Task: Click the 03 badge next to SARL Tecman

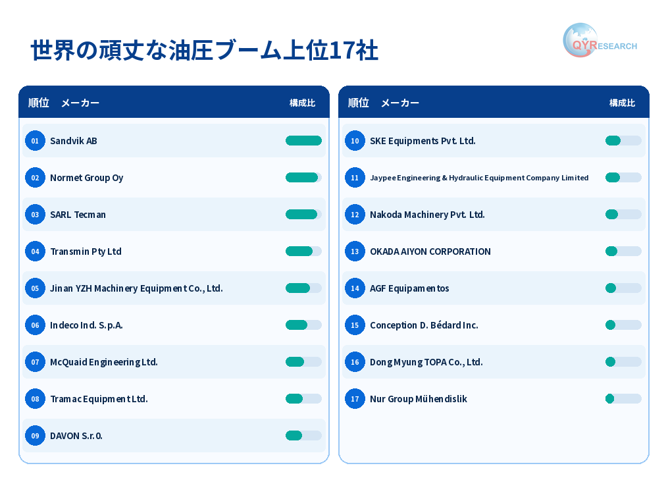Action: tap(35, 214)
